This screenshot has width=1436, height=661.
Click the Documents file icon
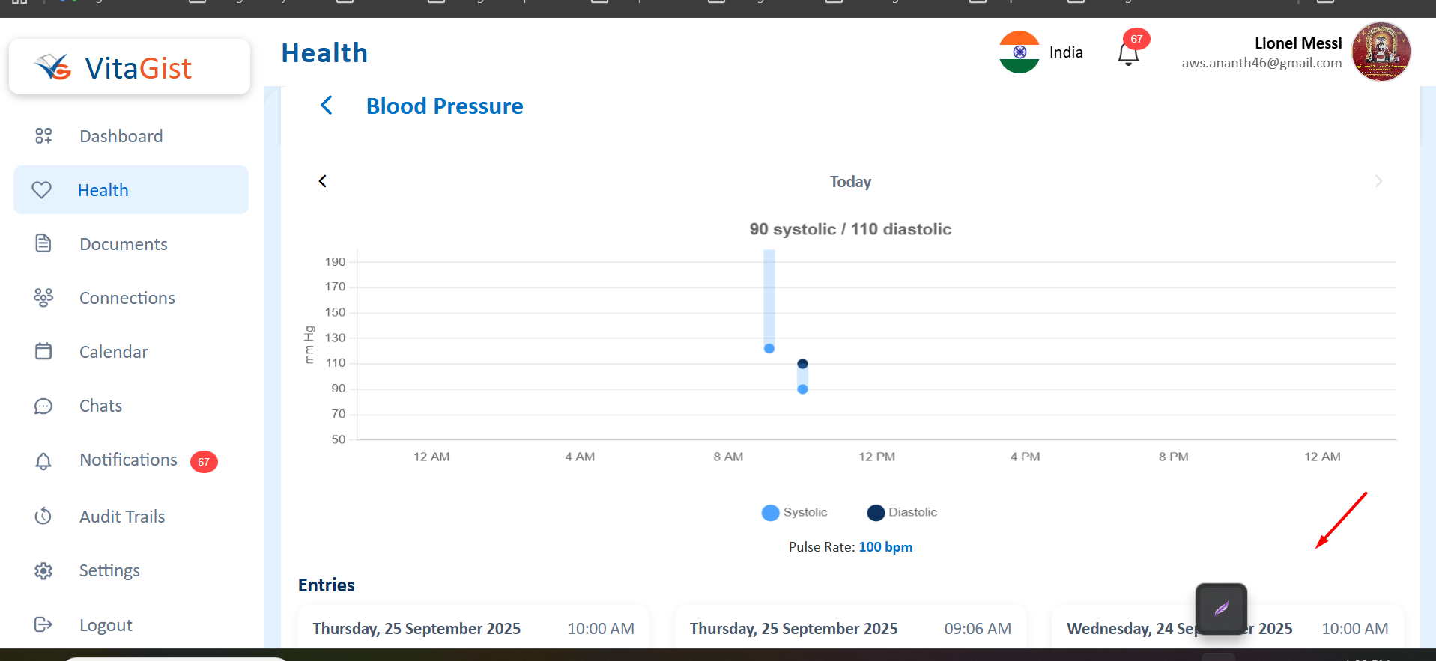pos(43,243)
